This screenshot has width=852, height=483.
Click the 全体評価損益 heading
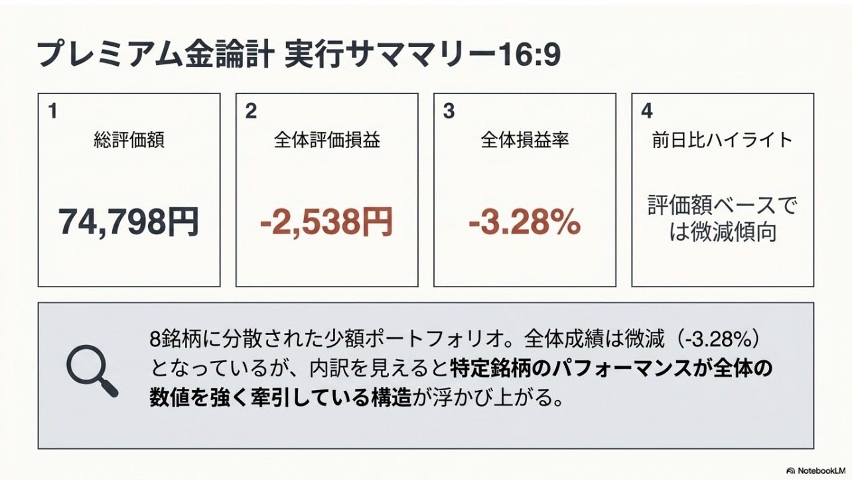327,139
